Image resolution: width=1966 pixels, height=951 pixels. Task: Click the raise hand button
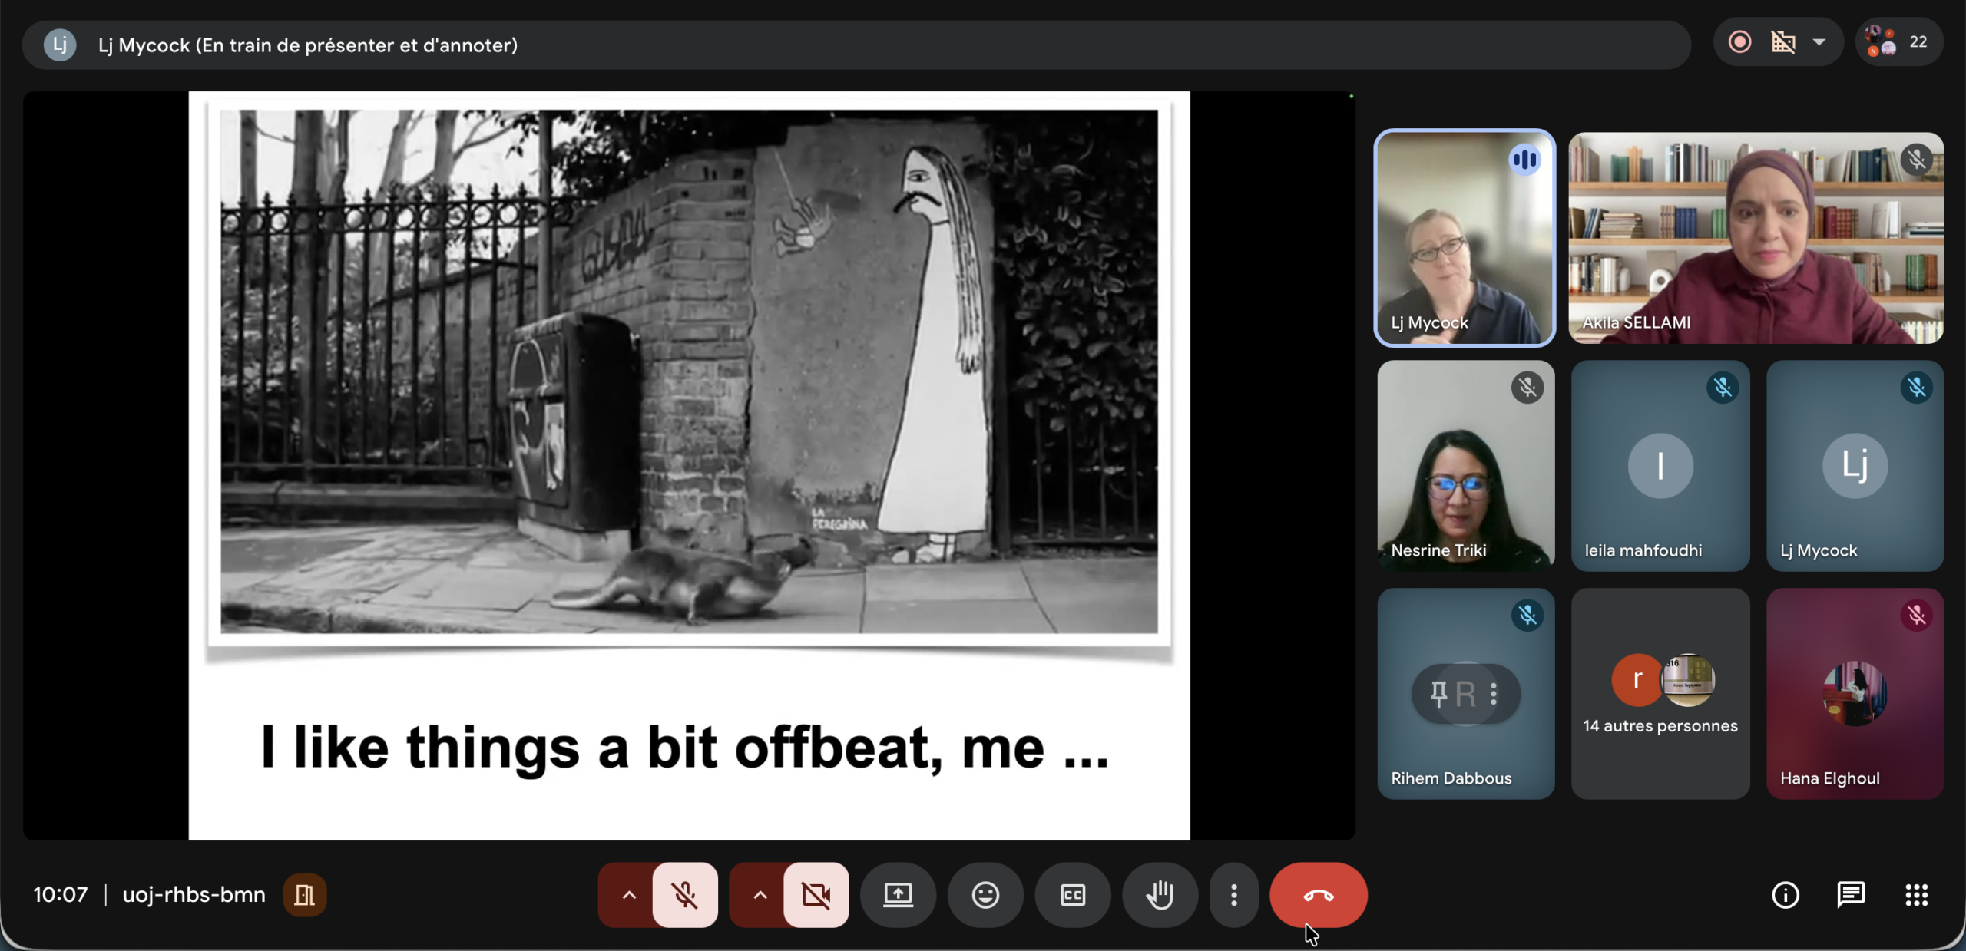[1160, 895]
